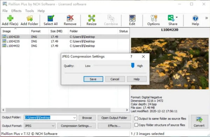Close the JPEG Compression Settings dialog

pyautogui.click(x=143, y=56)
